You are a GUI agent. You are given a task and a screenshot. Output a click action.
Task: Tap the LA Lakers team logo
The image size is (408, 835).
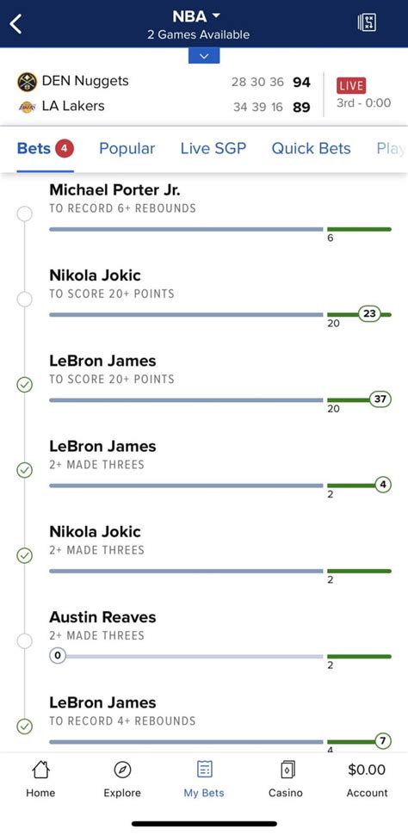[x=27, y=107]
